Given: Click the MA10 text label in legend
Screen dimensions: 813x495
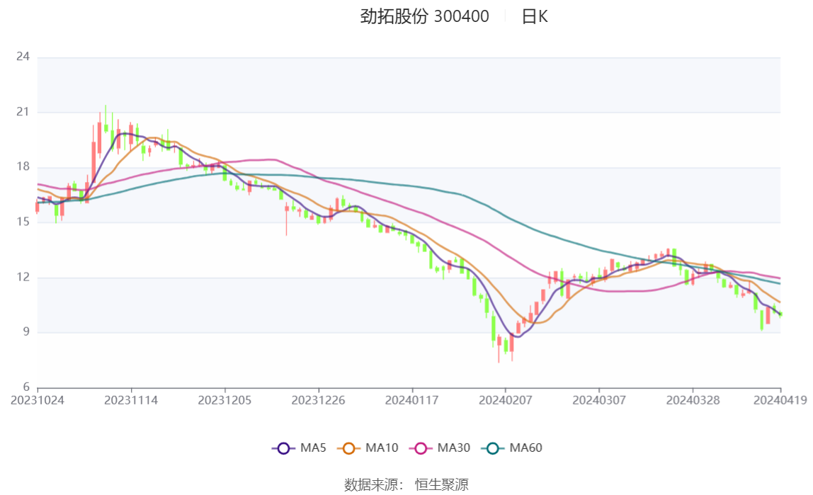Looking at the screenshot, I should point(382,448).
